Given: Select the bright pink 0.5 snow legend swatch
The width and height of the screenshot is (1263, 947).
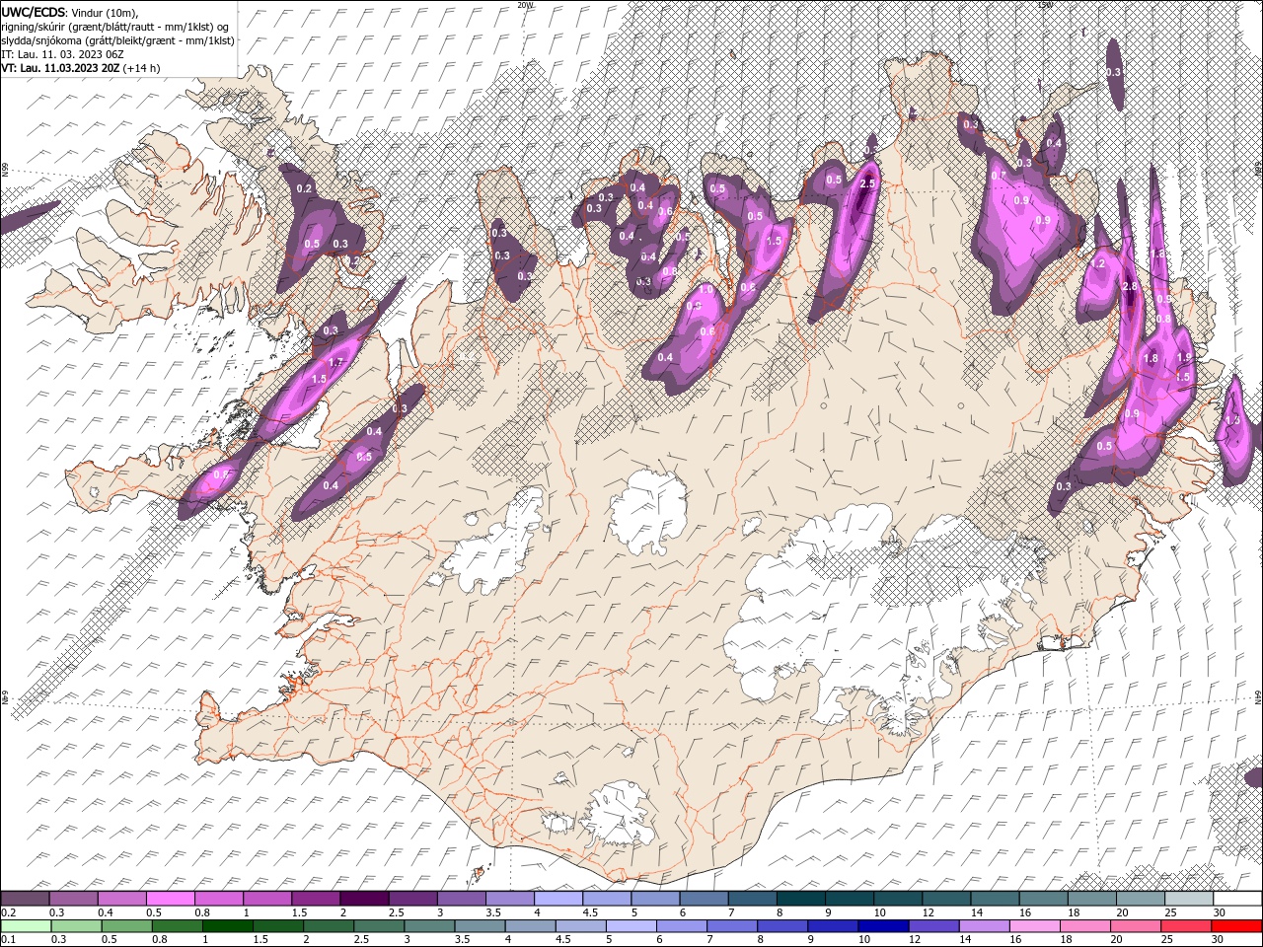Looking at the screenshot, I should 170,899.
